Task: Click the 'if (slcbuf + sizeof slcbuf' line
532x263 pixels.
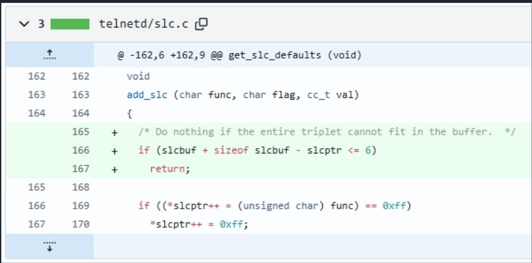Action: (258, 151)
